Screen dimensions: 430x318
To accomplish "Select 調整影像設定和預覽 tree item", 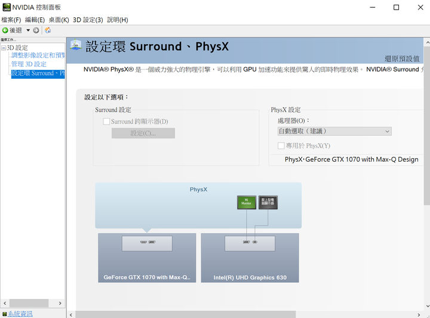I will click(38, 55).
